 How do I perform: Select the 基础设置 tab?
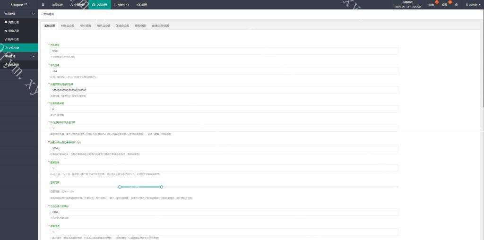pos(49,26)
